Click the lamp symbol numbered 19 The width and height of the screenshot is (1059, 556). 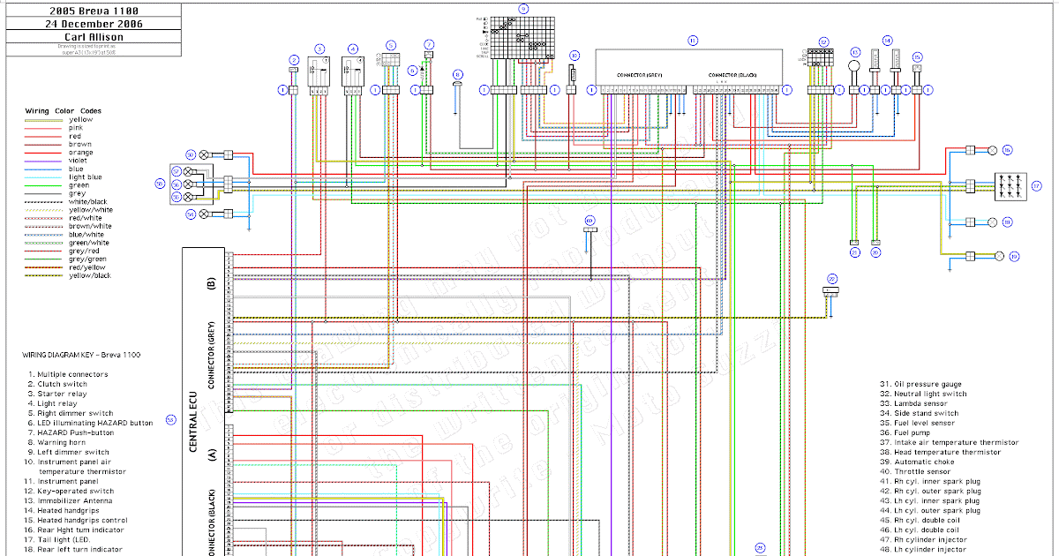tap(999, 256)
